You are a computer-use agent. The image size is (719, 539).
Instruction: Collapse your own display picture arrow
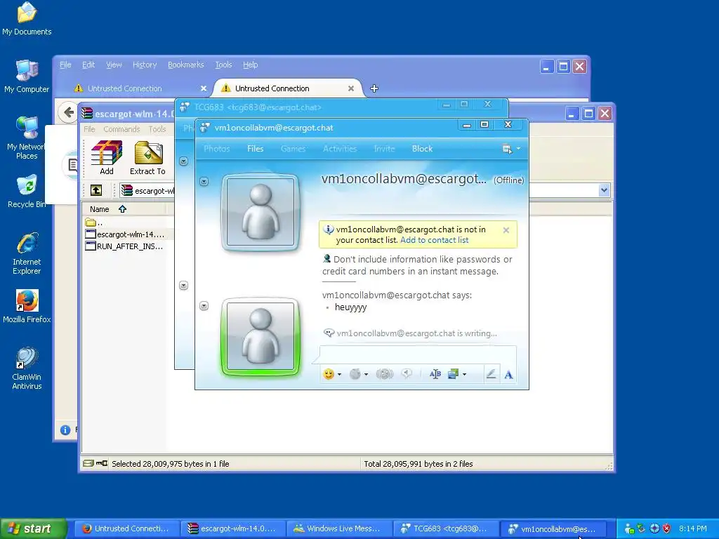[x=204, y=306]
